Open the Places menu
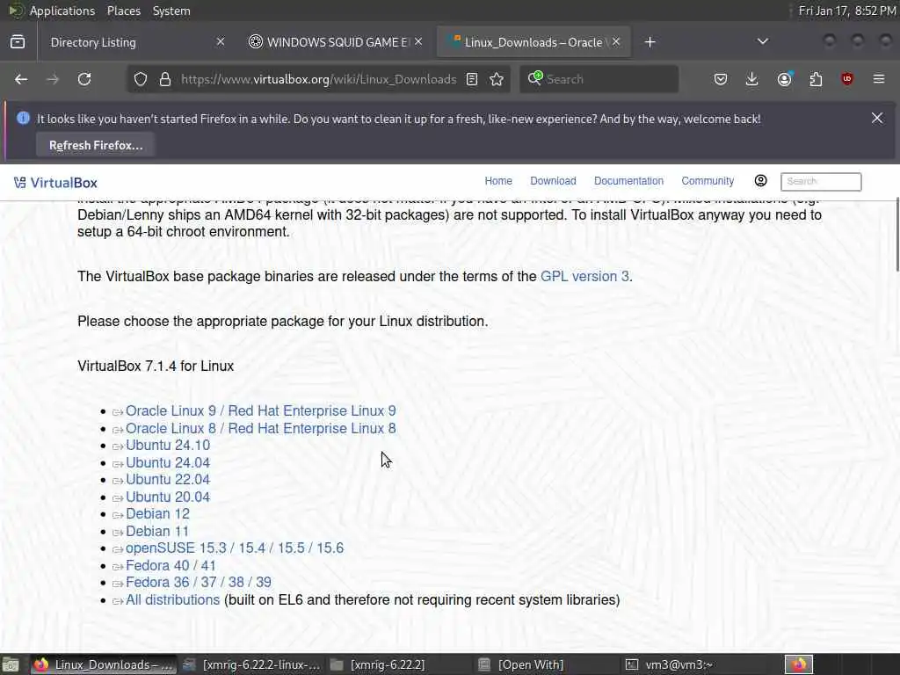The width and height of the screenshot is (900, 675). coord(124,11)
